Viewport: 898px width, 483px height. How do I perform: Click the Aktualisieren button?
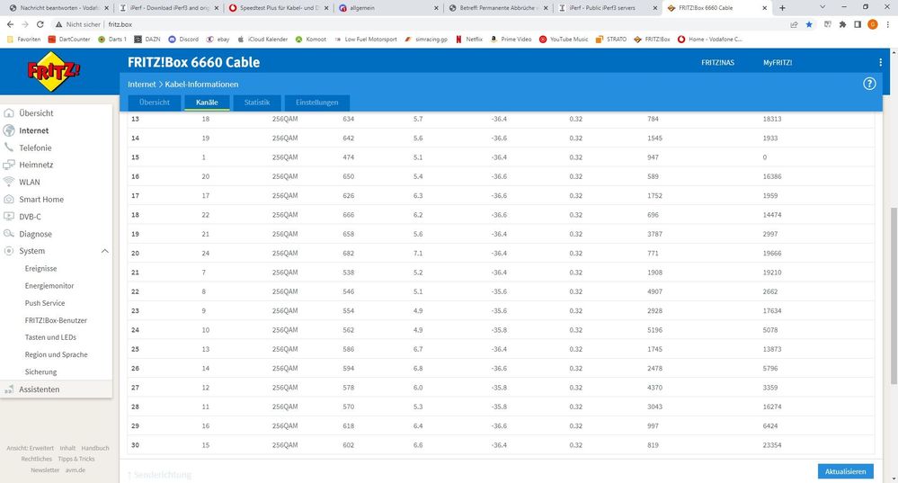(x=845, y=471)
